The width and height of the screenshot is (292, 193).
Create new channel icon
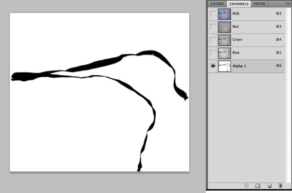click(x=269, y=186)
